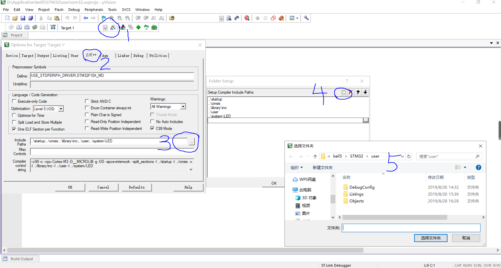Enable Enum Container always int checkbox
The height and width of the screenshot is (268, 501).
tap(87, 108)
